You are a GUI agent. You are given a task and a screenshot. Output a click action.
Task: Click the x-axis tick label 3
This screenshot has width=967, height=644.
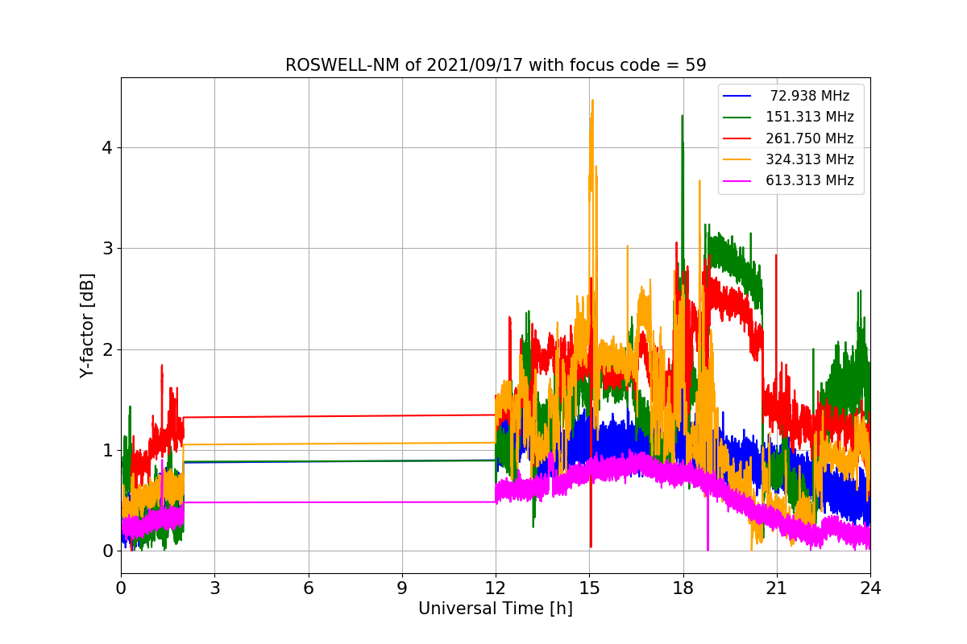pos(214,588)
